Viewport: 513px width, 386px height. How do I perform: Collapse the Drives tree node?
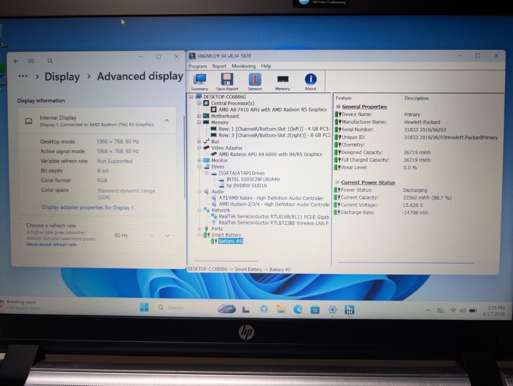click(199, 167)
